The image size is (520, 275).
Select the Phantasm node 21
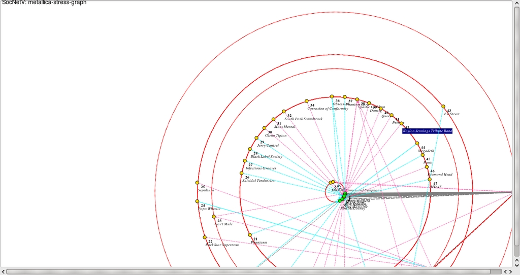(249, 235)
